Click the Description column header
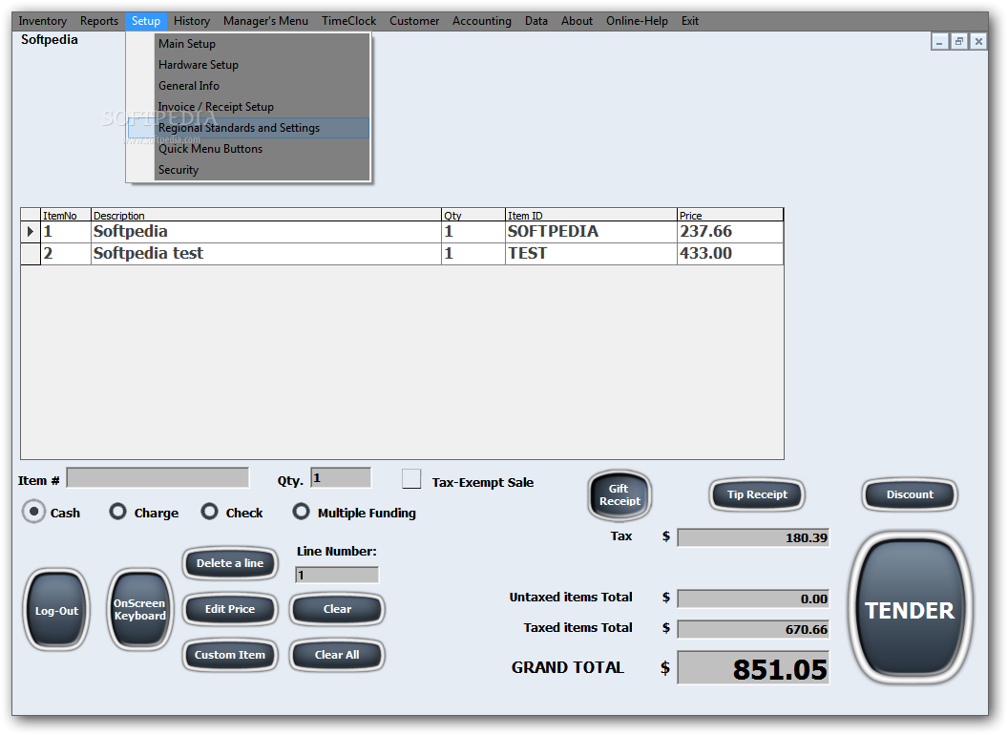This screenshot has width=1008, height=735. coord(266,216)
